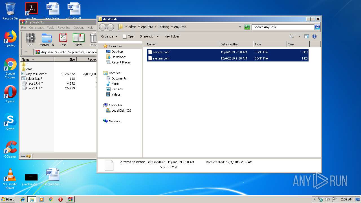Click the Explorer back navigation button

point(103,27)
